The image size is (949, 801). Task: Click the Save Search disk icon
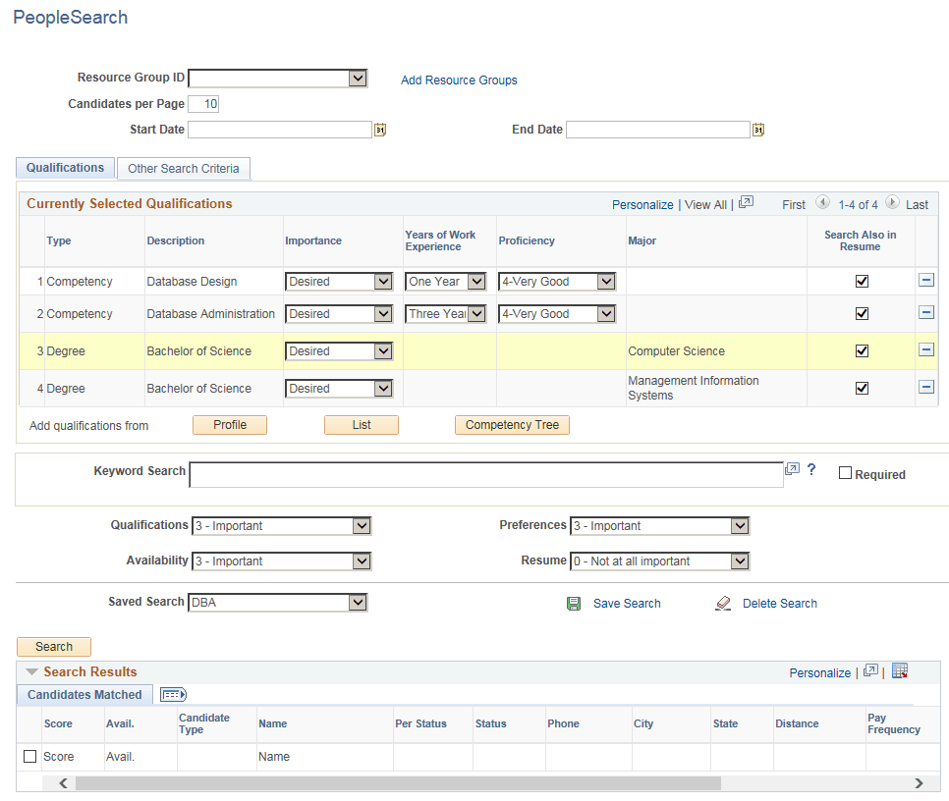[574, 603]
